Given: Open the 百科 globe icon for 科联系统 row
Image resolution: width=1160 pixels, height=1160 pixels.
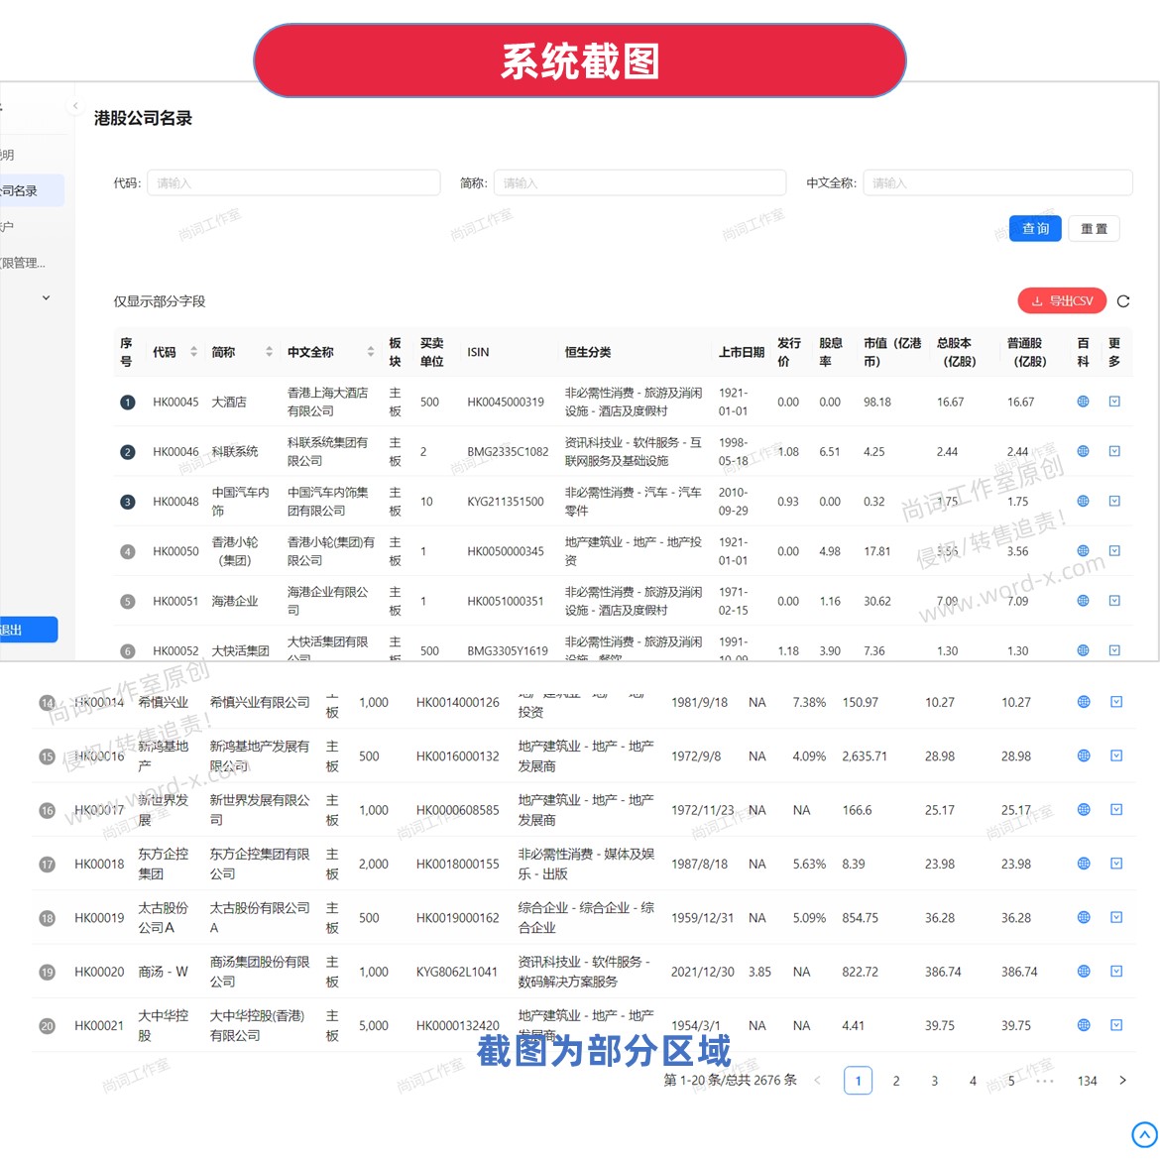Looking at the screenshot, I should pyautogui.click(x=1083, y=451).
